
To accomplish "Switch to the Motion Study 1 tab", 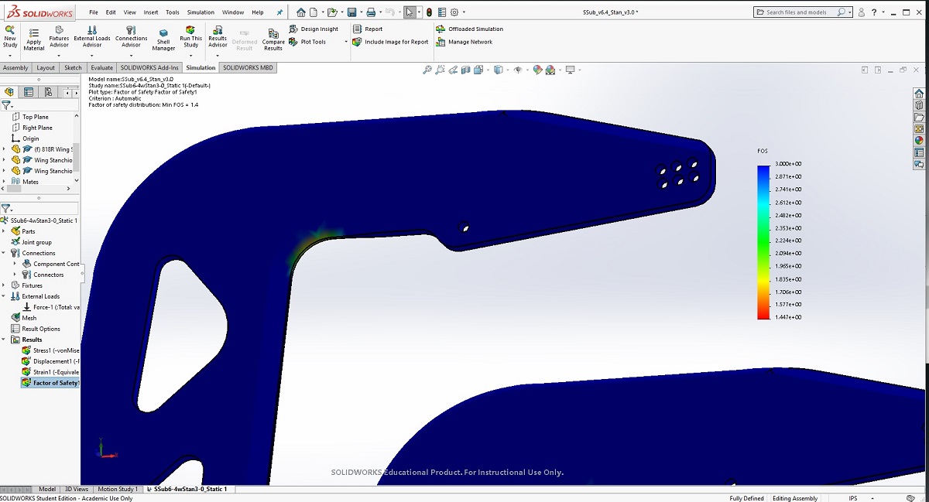I will pos(118,489).
